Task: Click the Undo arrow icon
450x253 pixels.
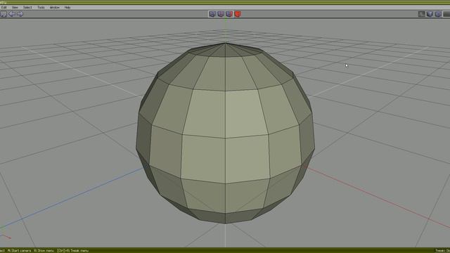Action: (12, 14)
